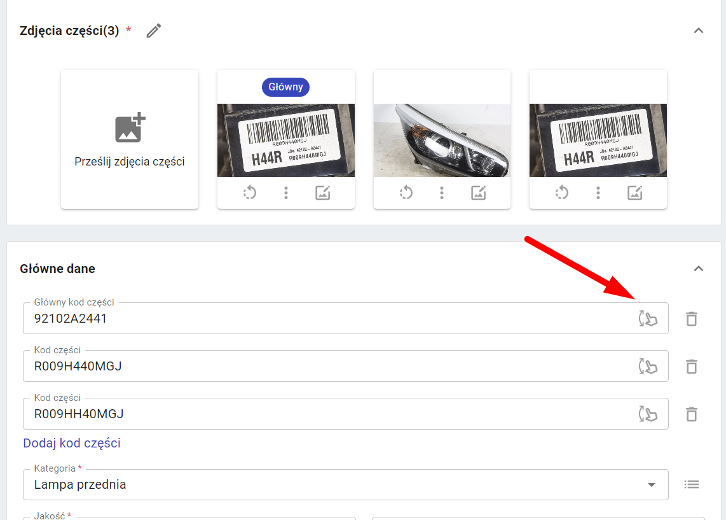Viewport: 726px width, 520px height.
Task: Delete the code 92102A2441
Action: pos(691,318)
